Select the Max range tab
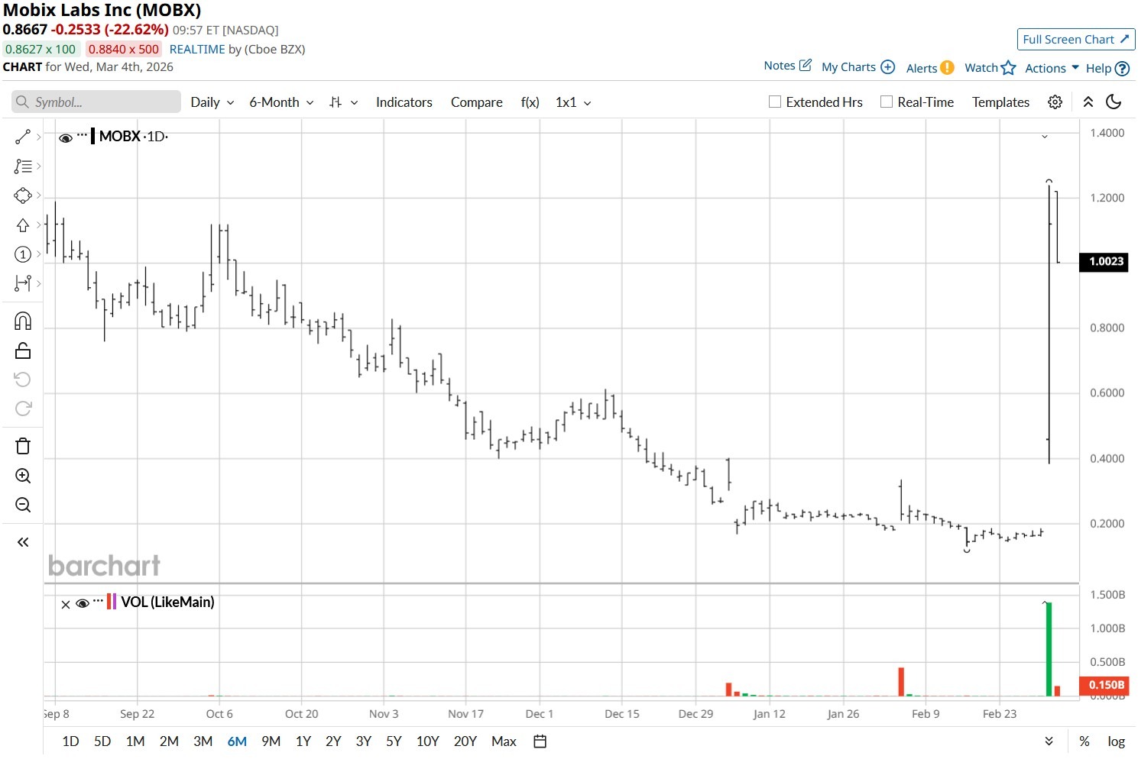This screenshot has width=1138, height=759. pos(504,741)
